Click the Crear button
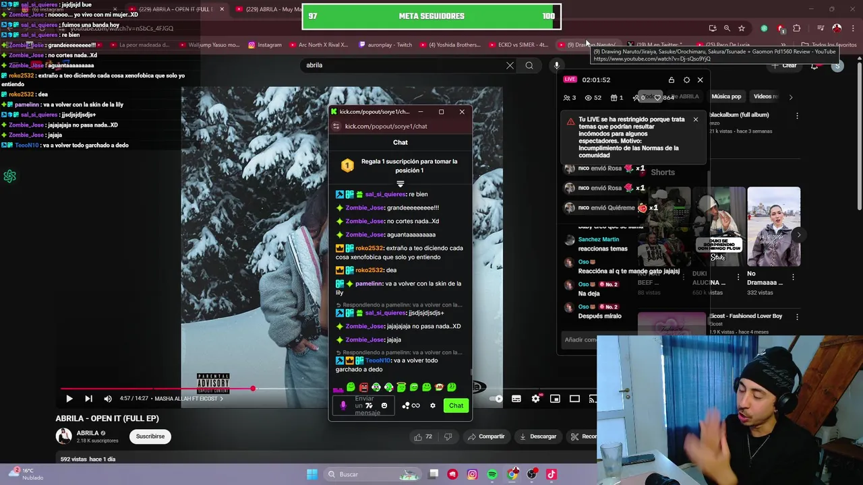The height and width of the screenshot is (485, 863). pos(785,65)
